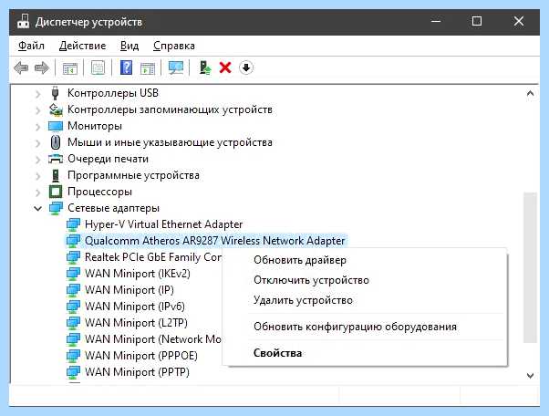Screen dimensions: 549x416
Task: Open the Properties sheet toolbar icon
Action: (98, 68)
